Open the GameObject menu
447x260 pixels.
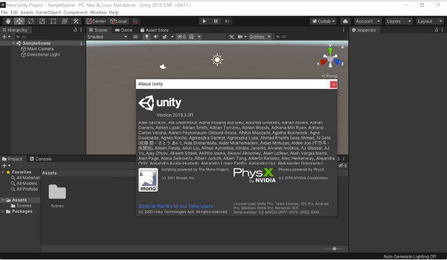(x=48, y=13)
